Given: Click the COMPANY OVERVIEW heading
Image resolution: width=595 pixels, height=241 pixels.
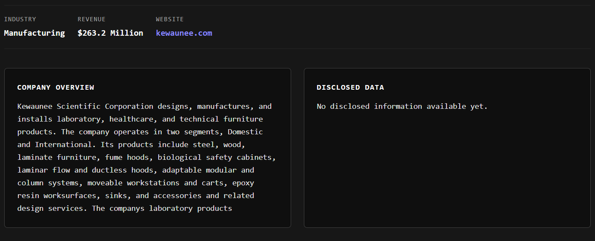Looking at the screenshot, I should tap(56, 88).
